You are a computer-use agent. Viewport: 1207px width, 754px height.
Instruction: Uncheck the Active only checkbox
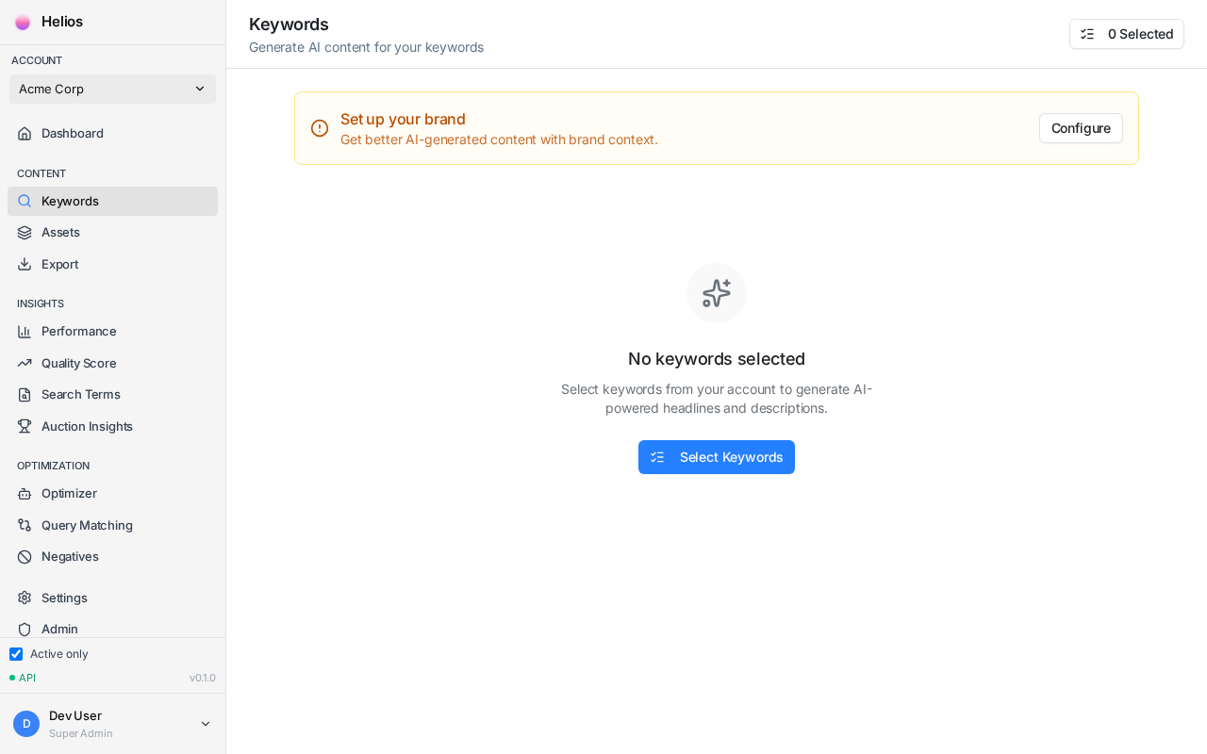(x=16, y=654)
